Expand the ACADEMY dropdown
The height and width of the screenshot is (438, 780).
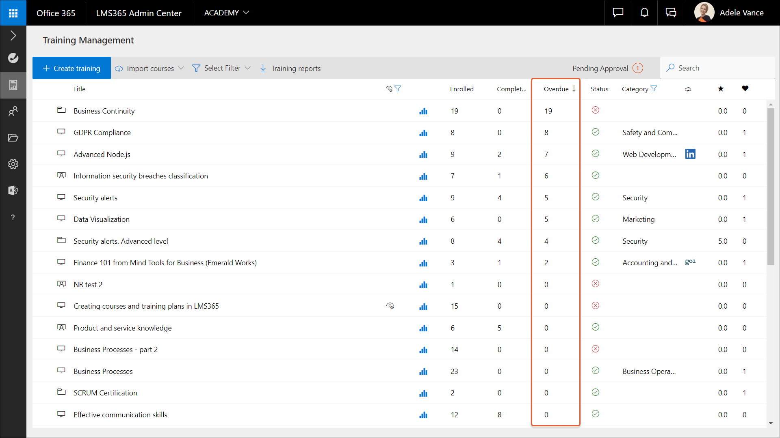click(x=226, y=13)
